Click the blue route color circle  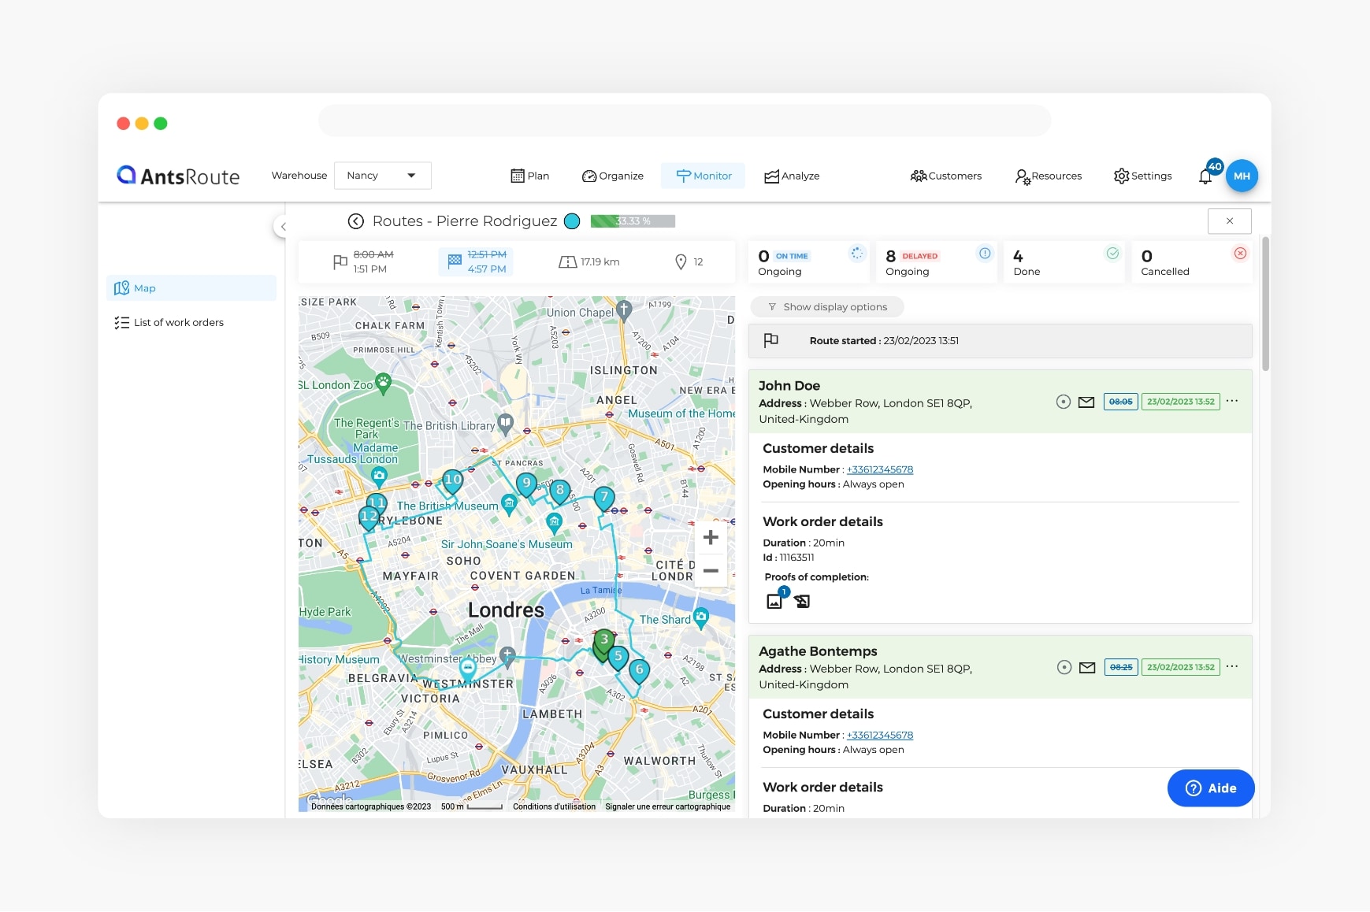(x=573, y=221)
